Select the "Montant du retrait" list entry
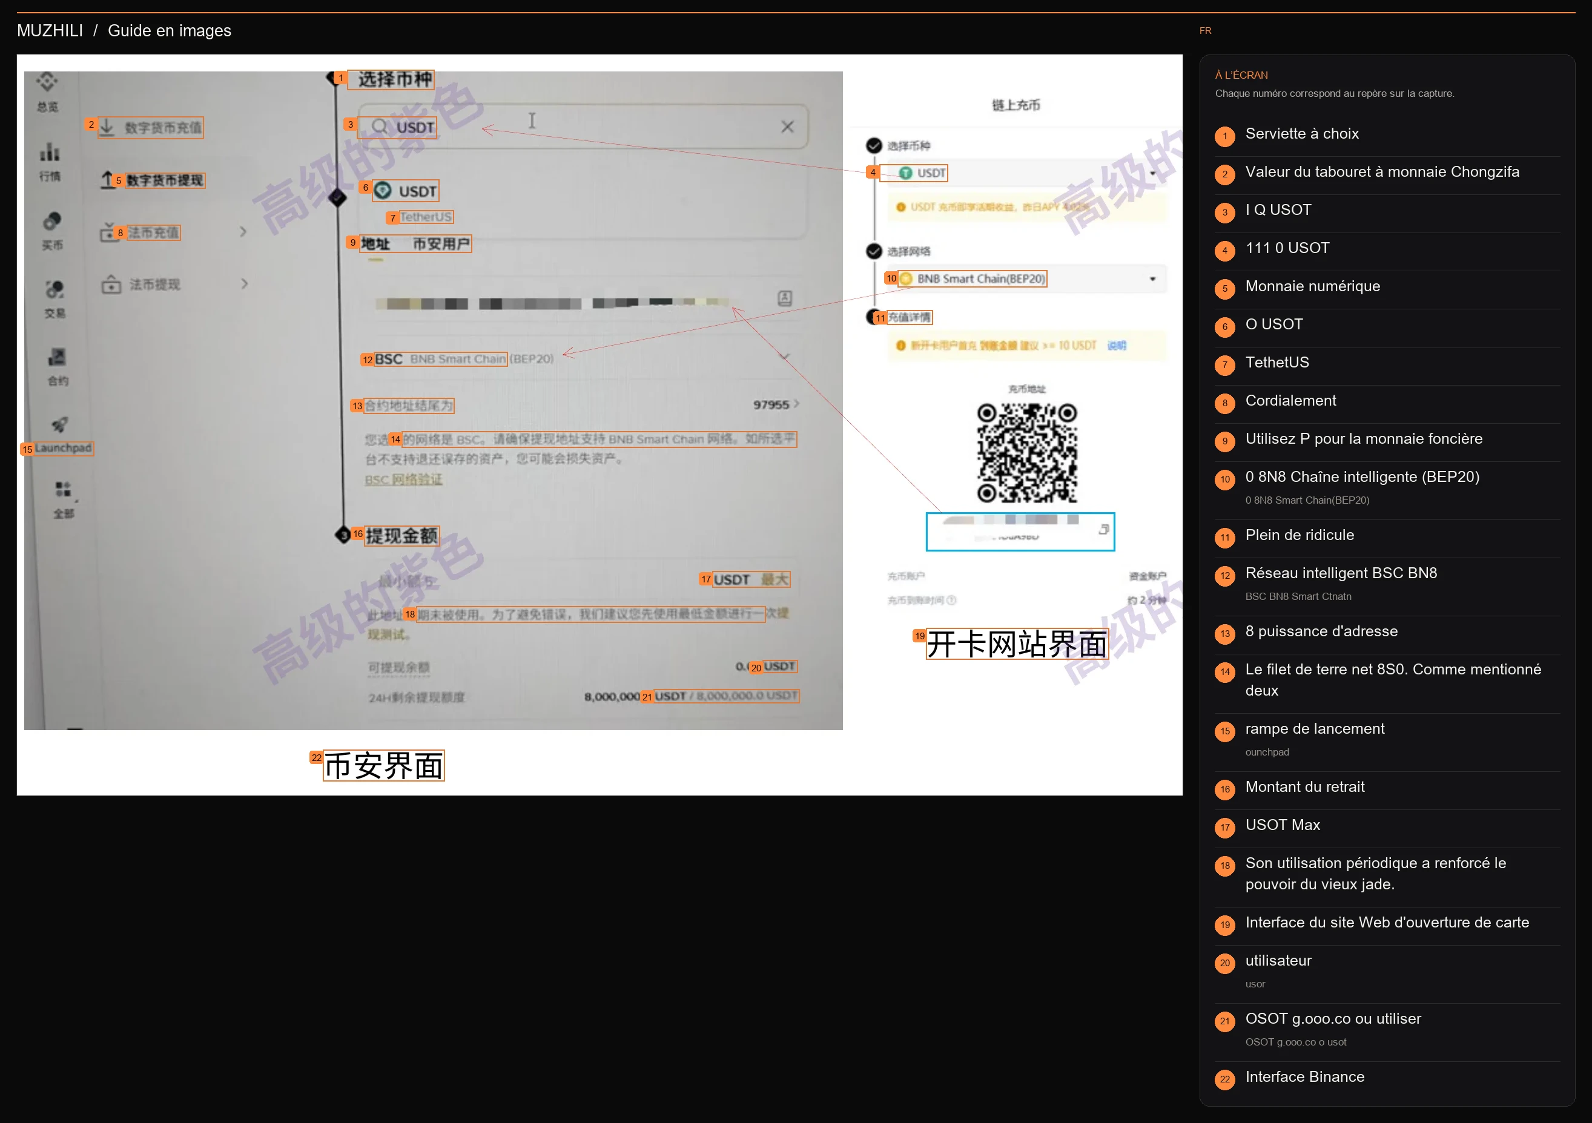 pyautogui.click(x=1387, y=788)
